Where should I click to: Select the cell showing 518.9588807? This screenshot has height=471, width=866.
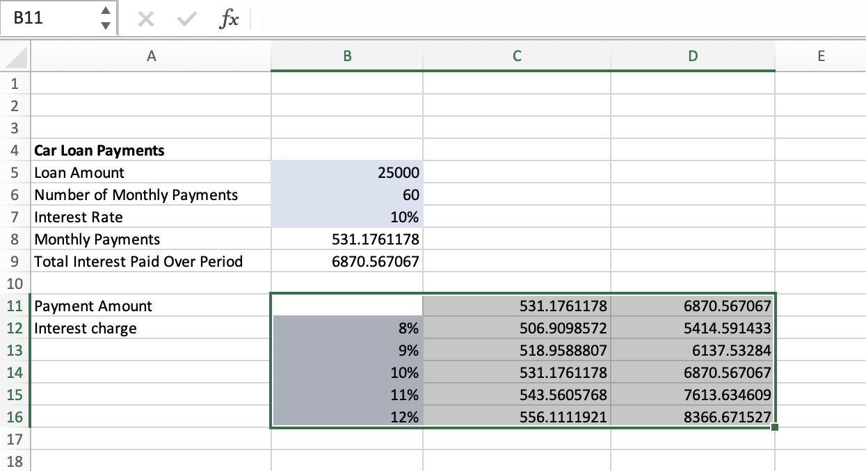517,350
